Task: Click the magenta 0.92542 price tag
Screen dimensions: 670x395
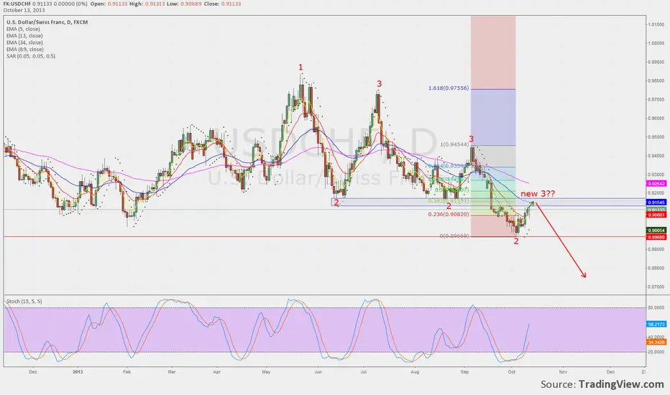Action: (x=656, y=184)
